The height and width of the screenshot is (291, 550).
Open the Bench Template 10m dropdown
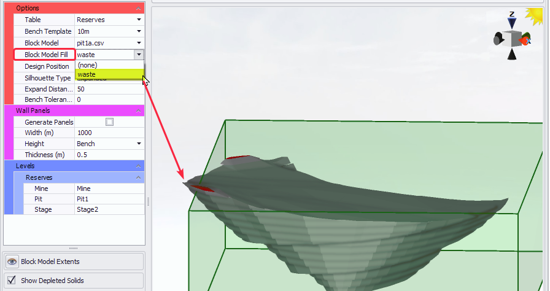pyautogui.click(x=139, y=31)
